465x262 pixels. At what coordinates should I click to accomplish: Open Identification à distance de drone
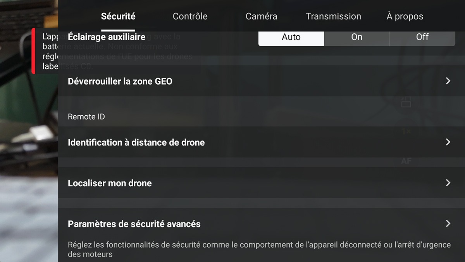(x=262, y=142)
